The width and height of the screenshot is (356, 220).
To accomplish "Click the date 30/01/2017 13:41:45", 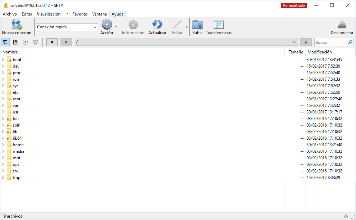I will [324, 59].
